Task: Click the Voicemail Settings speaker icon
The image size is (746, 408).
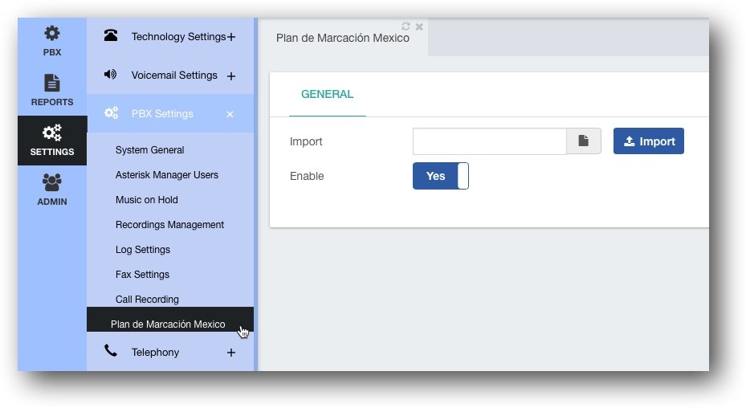Action: (110, 74)
